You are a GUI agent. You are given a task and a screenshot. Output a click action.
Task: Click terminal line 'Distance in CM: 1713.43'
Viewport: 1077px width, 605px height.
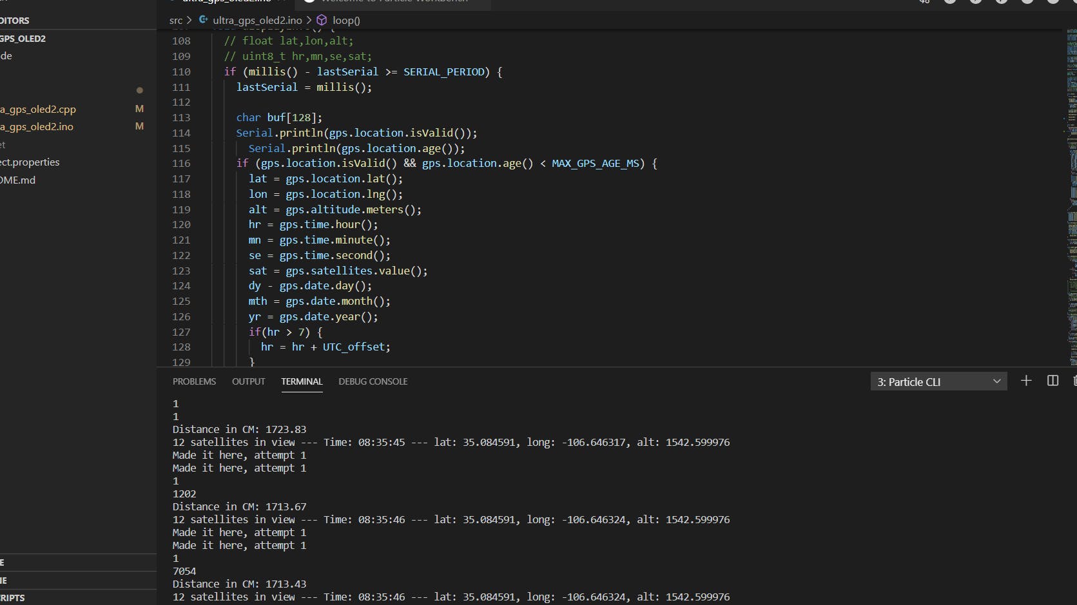pyautogui.click(x=240, y=584)
